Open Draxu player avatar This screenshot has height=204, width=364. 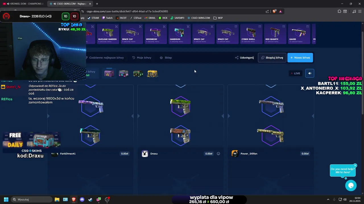click(x=145, y=154)
